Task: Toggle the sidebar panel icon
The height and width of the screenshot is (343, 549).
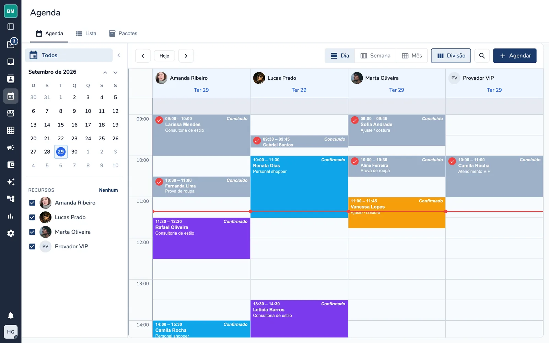Action: pos(11,27)
